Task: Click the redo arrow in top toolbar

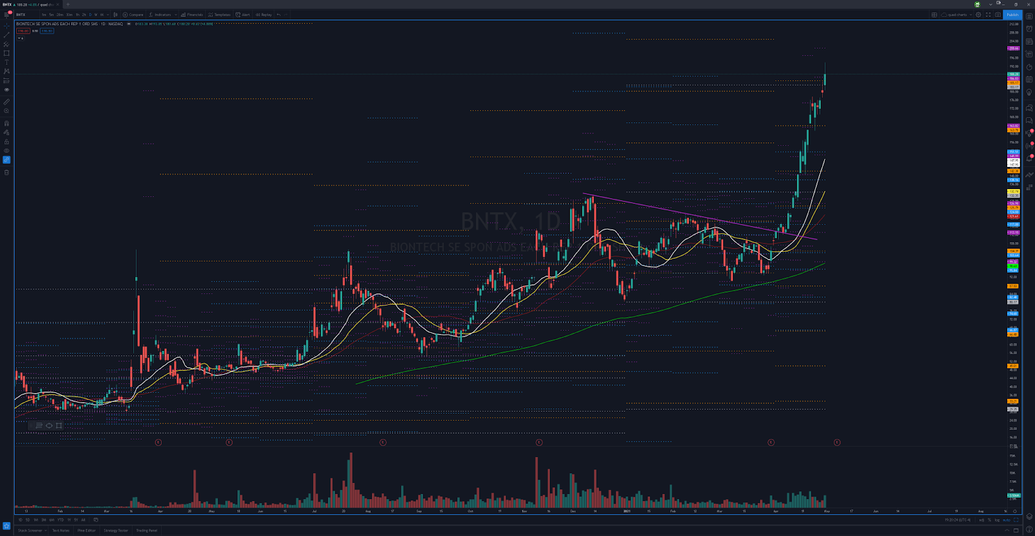Action: 286,14
